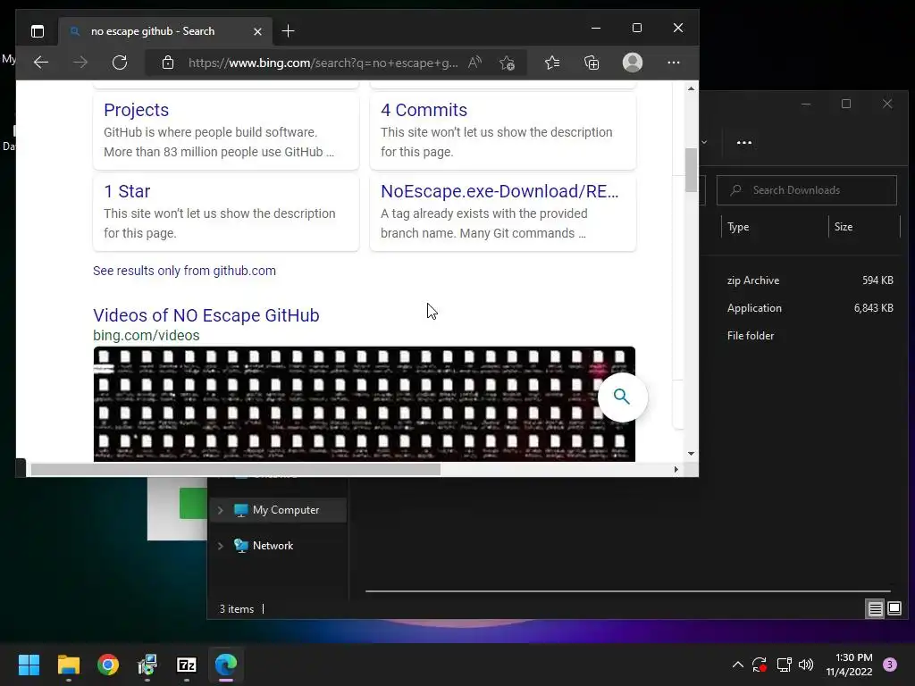The width and height of the screenshot is (915, 686).
Task: Open the 'NoEscape.exe-Download/RE...' link
Action: pyautogui.click(x=499, y=191)
